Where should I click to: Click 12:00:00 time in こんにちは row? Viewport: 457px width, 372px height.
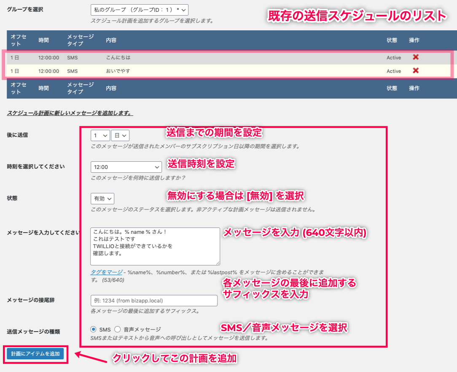(48, 58)
